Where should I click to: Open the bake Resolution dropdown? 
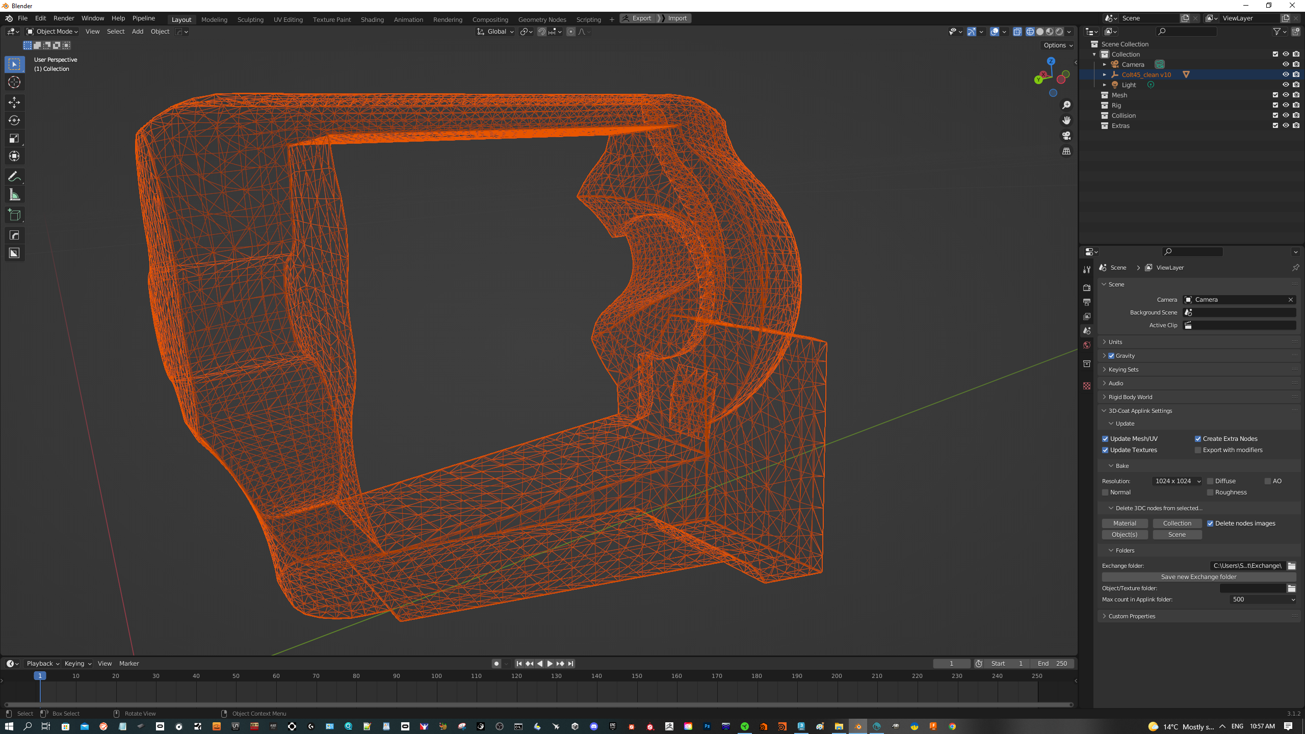click(1177, 481)
